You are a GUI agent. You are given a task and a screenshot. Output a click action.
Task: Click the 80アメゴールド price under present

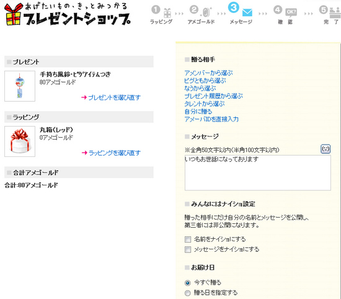58,82
